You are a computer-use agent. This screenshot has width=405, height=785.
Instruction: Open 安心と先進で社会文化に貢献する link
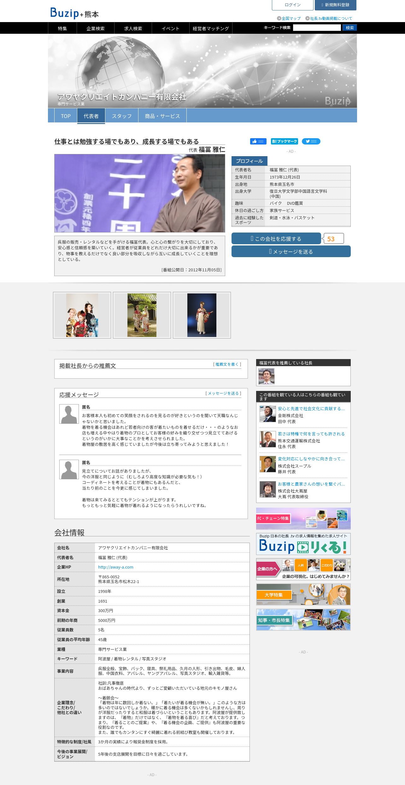point(311,409)
